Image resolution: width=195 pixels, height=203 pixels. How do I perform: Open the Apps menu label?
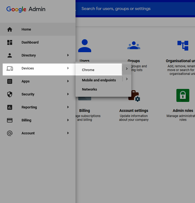tap(25, 81)
